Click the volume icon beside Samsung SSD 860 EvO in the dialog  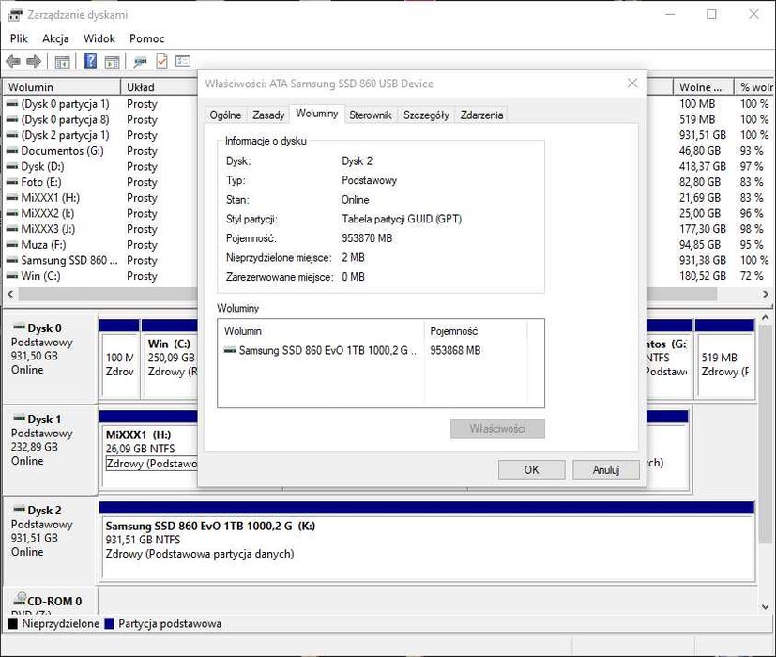(230, 350)
